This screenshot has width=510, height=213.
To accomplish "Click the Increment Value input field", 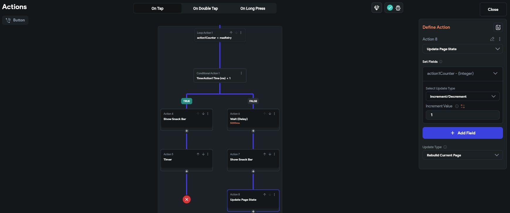I will (x=462, y=115).
